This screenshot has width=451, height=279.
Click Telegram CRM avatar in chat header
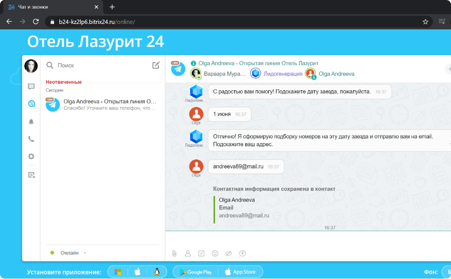178,69
